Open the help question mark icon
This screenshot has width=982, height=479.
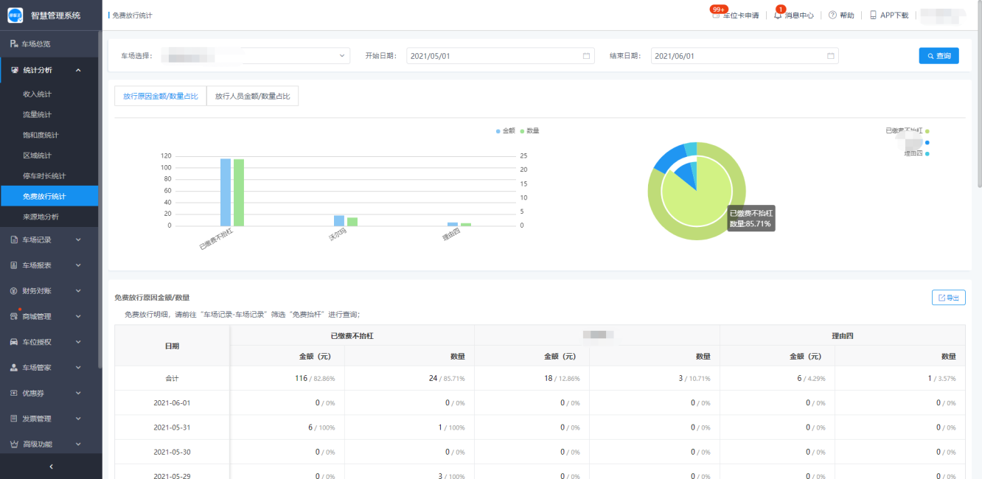[x=832, y=15]
